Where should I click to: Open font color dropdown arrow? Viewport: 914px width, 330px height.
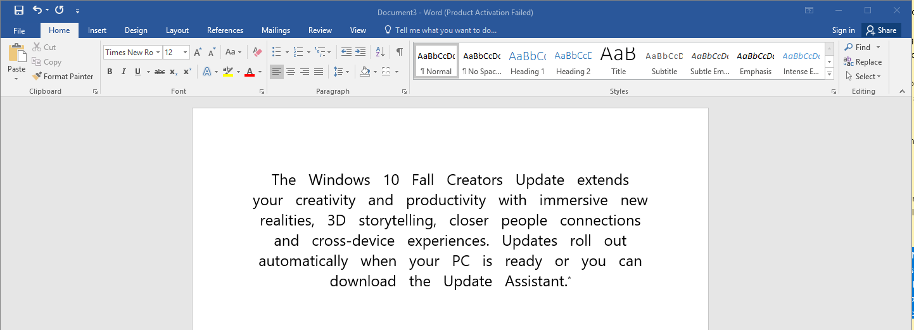pyautogui.click(x=260, y=72)
